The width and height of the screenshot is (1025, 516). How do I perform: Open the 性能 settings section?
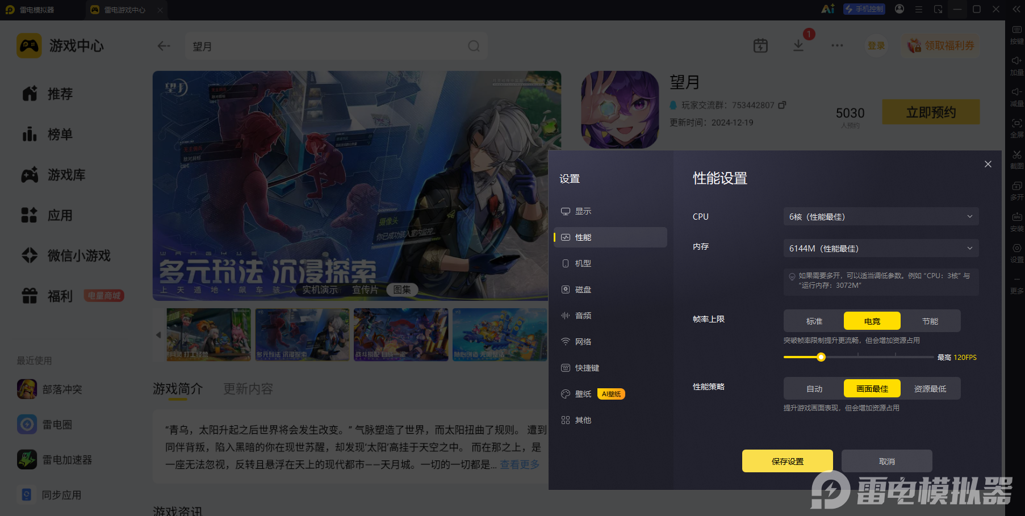click(x=610, y=237)
